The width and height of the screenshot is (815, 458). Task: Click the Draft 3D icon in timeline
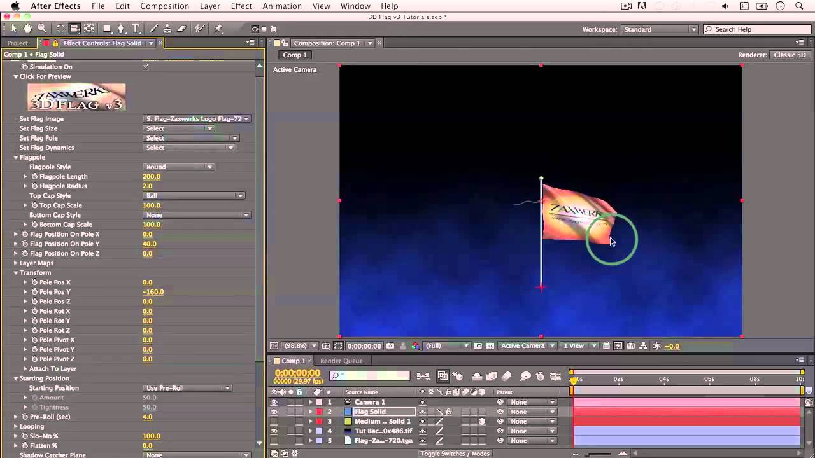click(x=457, y=377)
